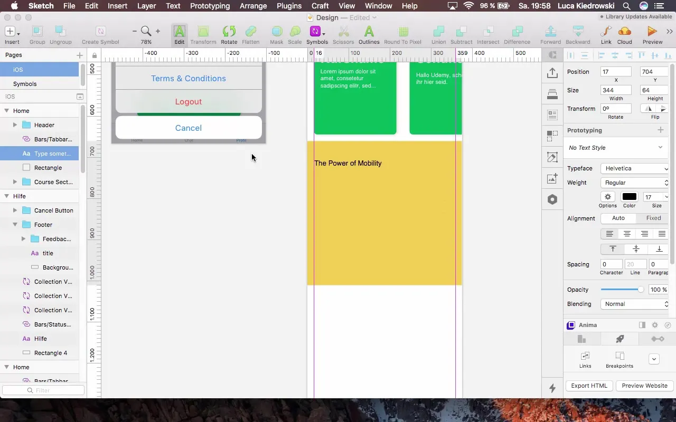The width and height of the screenshot is (676, 422).
Task: Open the Weight Regular dropdown
Action: click(635, 183)
